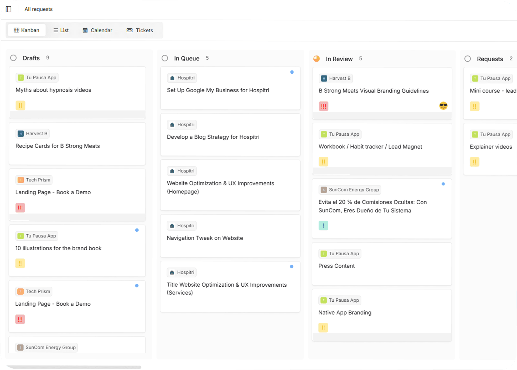The image size is (517, 370).
Task: Open the Tickets view tab
Action: [x=140, y=30]
